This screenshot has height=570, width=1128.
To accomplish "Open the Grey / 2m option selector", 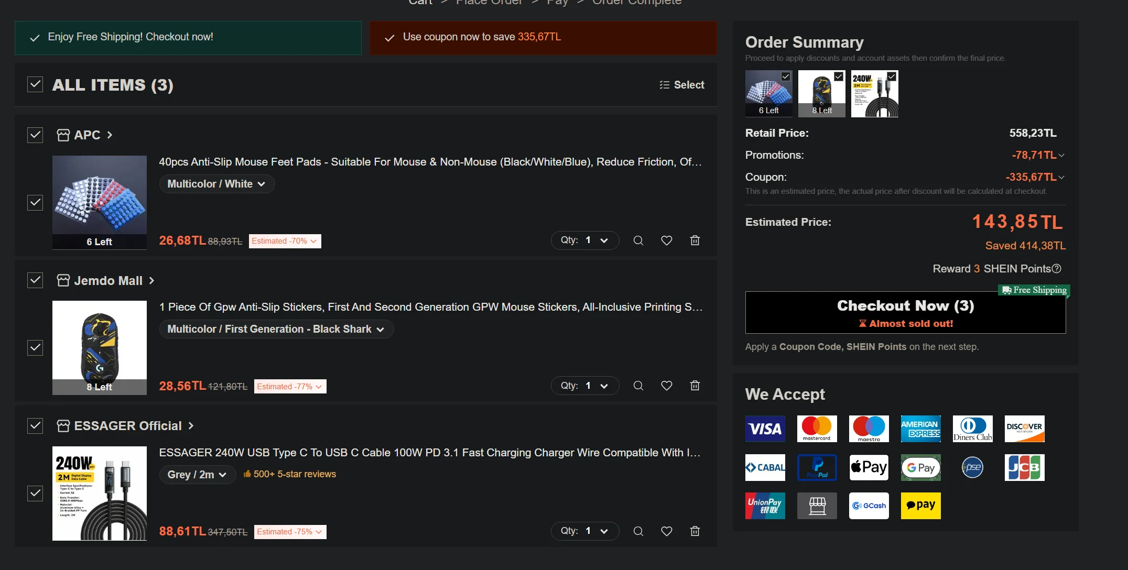I will (197, 475).
